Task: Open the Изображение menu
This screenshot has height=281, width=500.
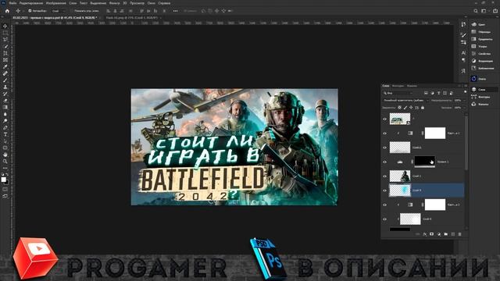Action: 55,3
